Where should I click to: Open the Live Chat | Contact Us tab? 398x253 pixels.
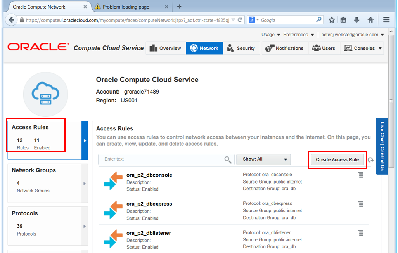382,146
